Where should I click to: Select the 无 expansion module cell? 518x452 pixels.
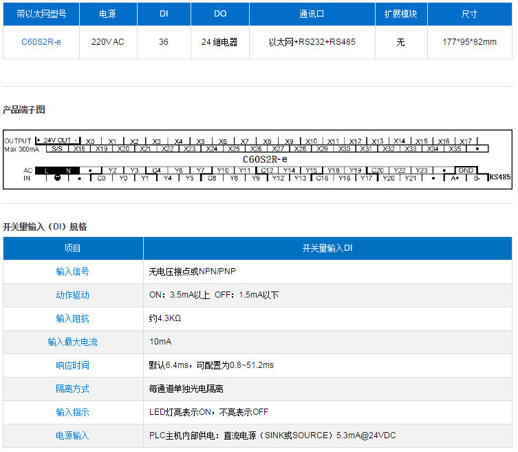(x=401, y=42)
